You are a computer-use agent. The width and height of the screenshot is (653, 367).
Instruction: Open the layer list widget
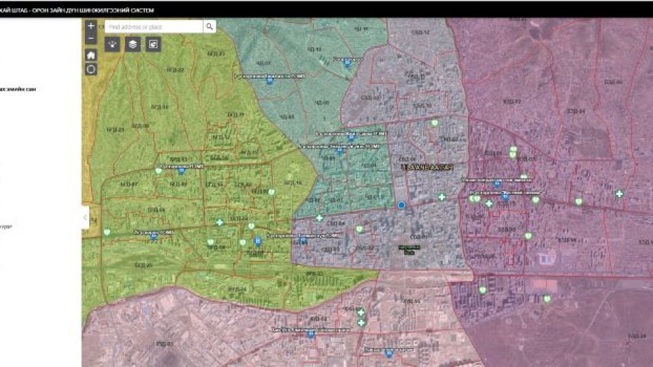tap(133, 44)
